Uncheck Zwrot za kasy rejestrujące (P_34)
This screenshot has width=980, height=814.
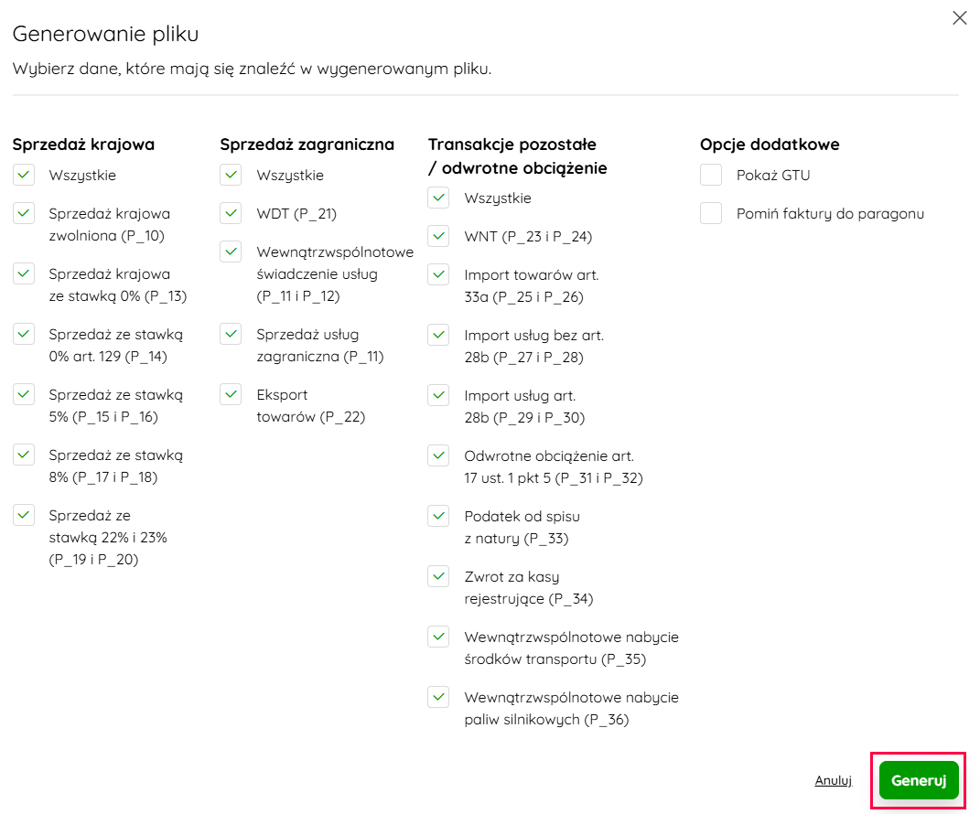(438, 576)
